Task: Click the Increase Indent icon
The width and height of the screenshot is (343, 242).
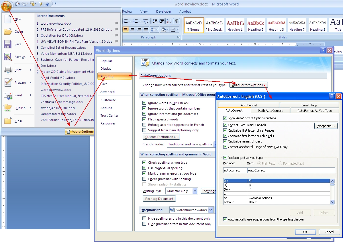Action: click(161, 21)
